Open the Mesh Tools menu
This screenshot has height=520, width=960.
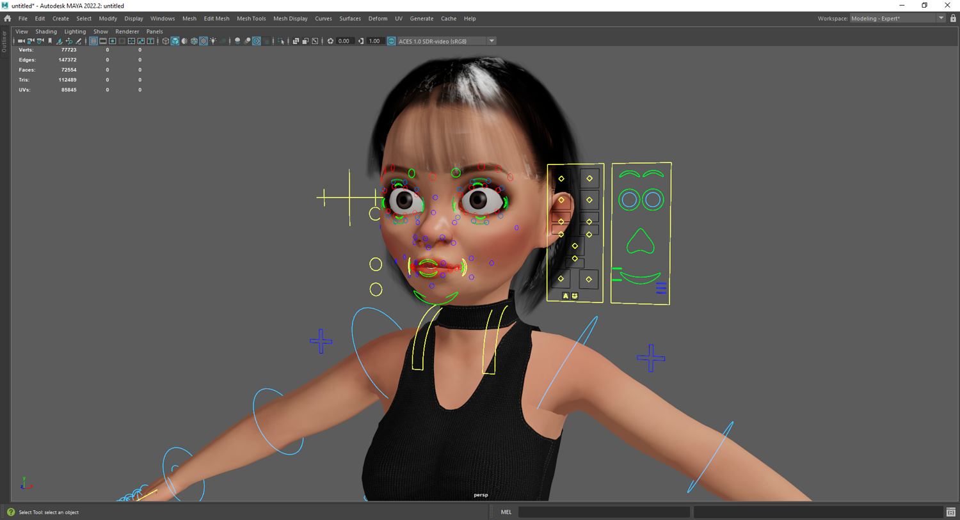point(251,19)
